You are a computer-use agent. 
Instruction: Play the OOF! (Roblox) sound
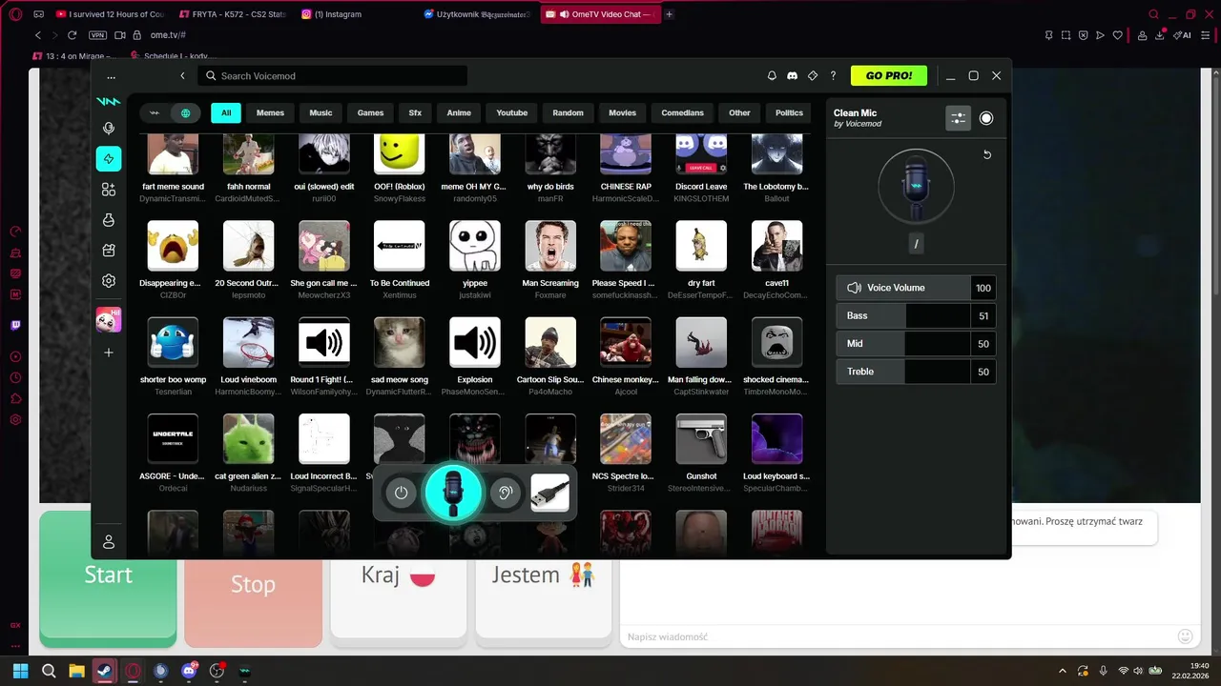pos(399,152)
